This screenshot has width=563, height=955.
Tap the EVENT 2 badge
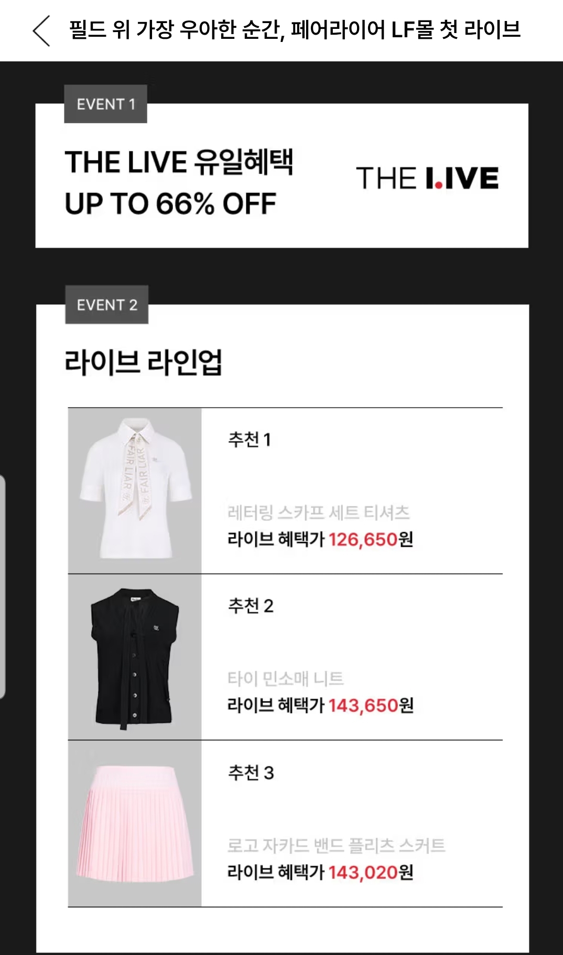[106, 305]
